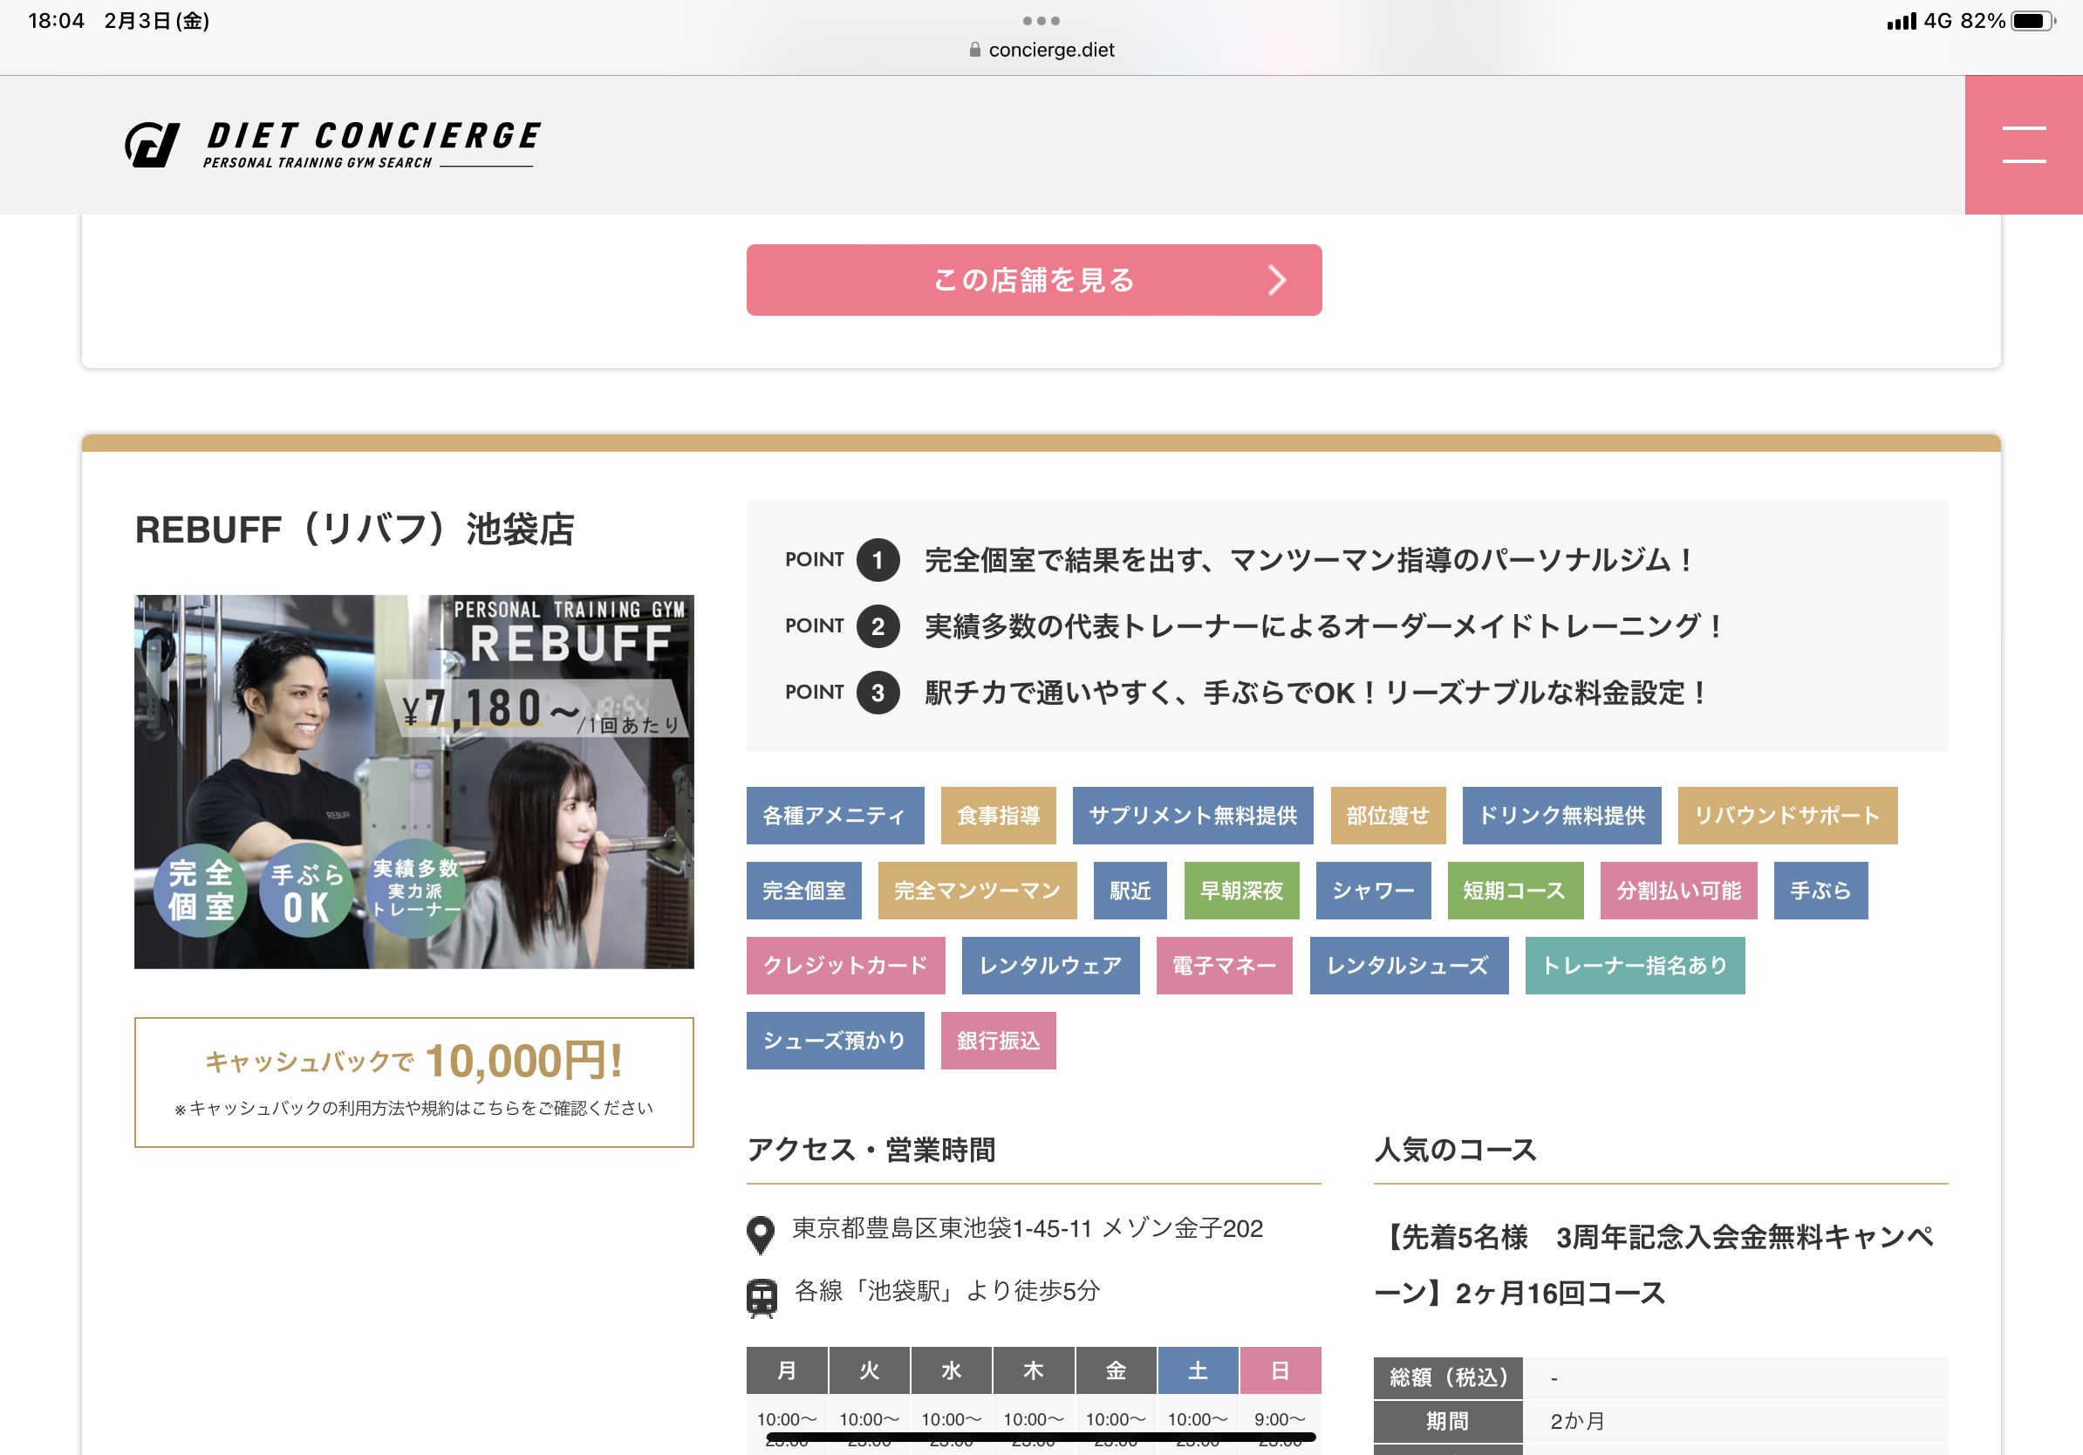Image resolution: width=2083 pixels, height=1455 pixels.
Task: Select the 駅近 tag
Action: coord(1130,891)
